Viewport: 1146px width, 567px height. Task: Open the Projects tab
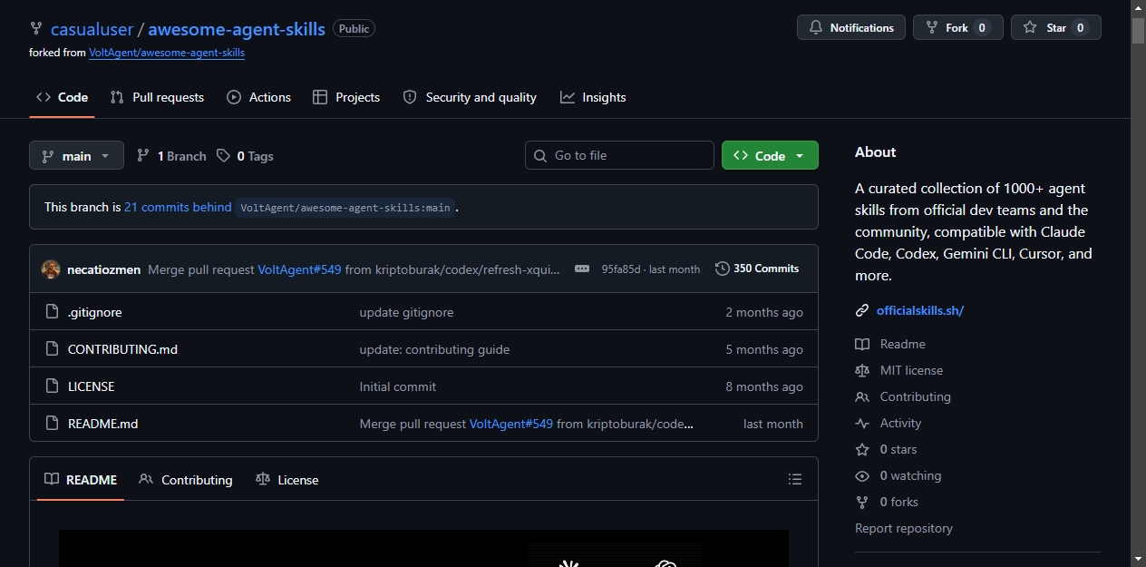click(346, 97)
